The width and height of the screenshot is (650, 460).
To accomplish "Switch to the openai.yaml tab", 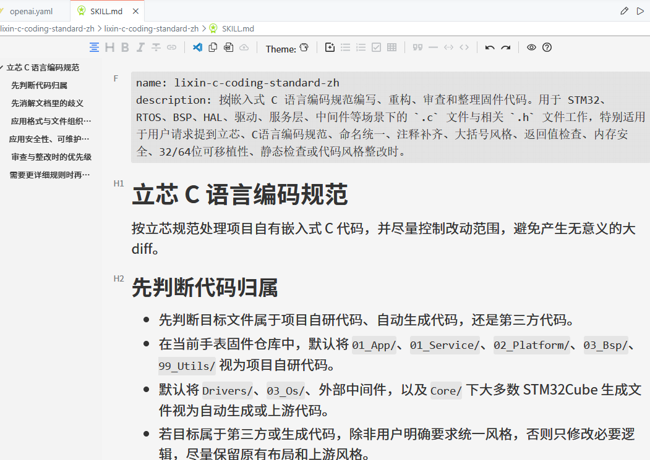I will tap(31, 11).
